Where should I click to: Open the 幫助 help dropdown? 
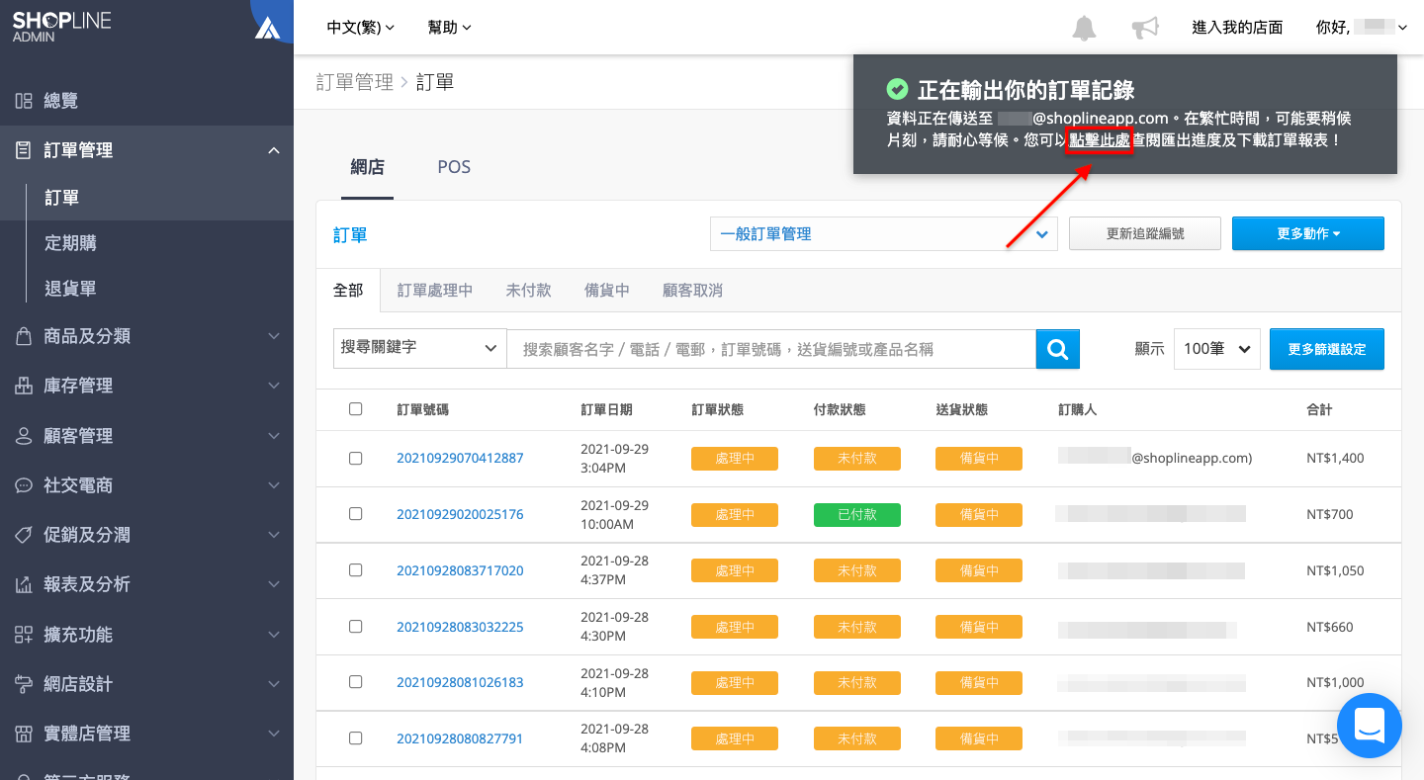pyautogui.click(x=450, y=28)
